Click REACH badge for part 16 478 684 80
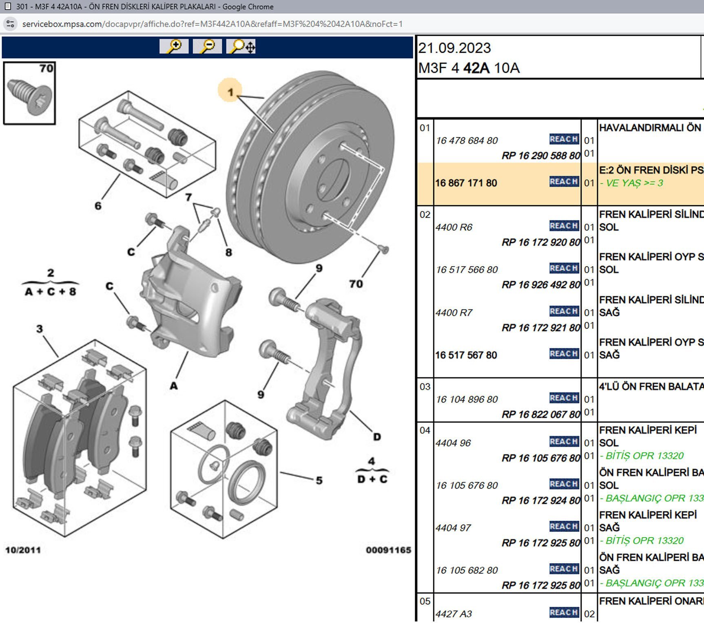The image size is (704, 626). click(x=564, y=139)
